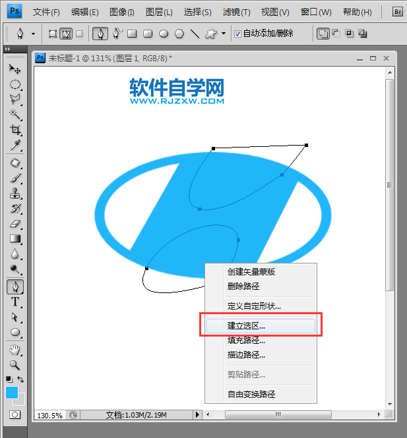Edit the 130.5% zoom field
The width and height of the screenshot is (407, 438).
(x=49, y=415)
